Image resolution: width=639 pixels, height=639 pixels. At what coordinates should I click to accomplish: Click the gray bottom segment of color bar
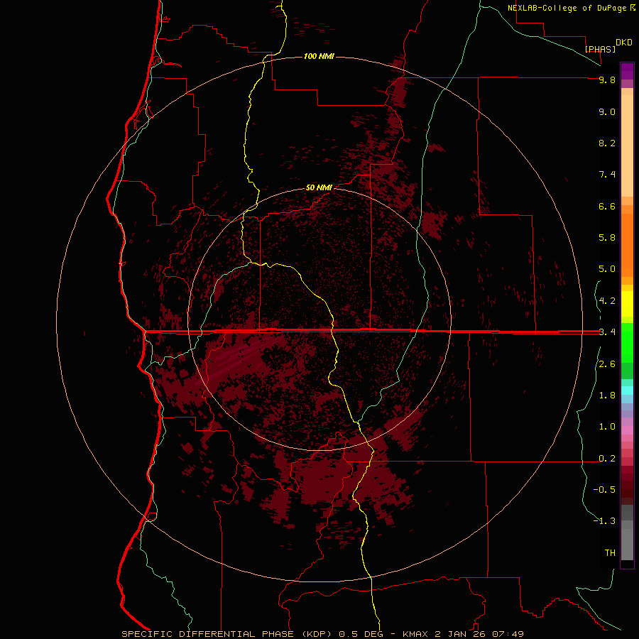[627, 542]
